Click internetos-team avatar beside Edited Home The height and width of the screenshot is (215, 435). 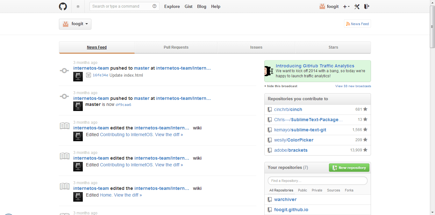[x=78, y=197]
